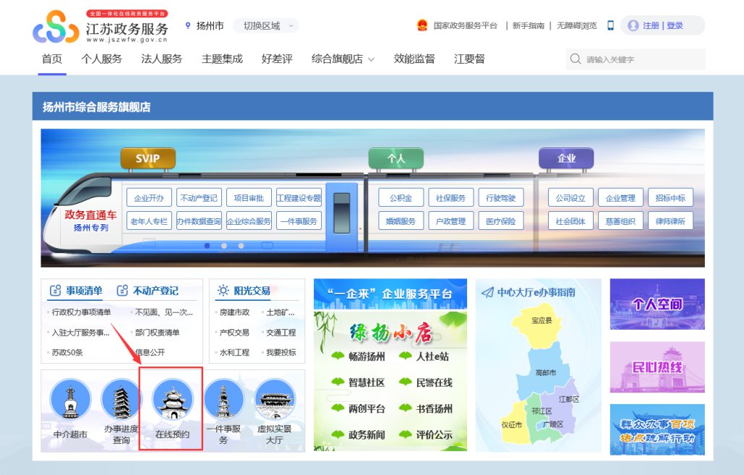The image size is (744, 475).
Task: Open the 国家政务服务平台 link
Action: point(465,26)
